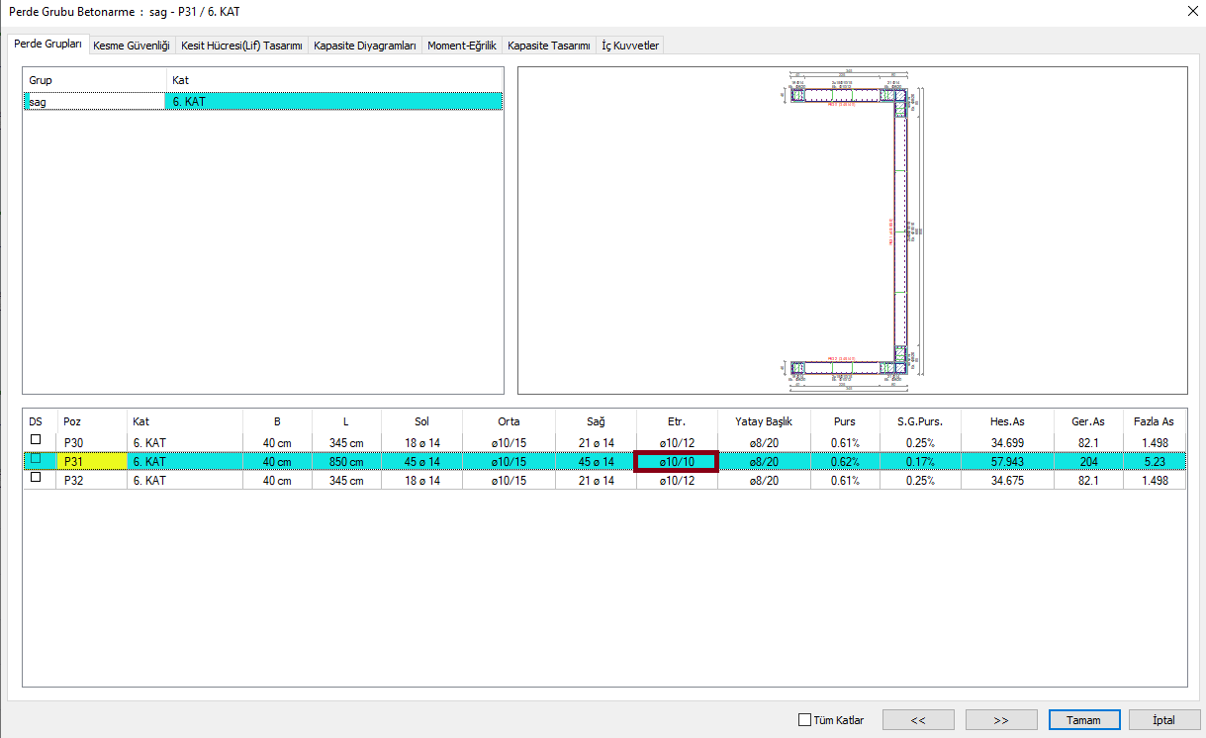The image size is (1206, 738).
Task: Select the İç Kuvvetler tab
Action: click(x=630, y=46)
